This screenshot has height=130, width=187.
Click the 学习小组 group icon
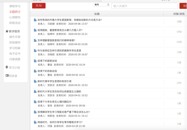[7, 67]
